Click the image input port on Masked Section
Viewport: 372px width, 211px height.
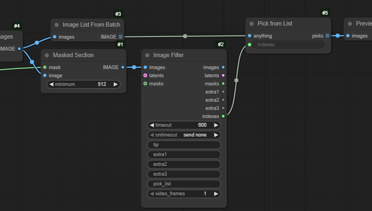[45, 76]
